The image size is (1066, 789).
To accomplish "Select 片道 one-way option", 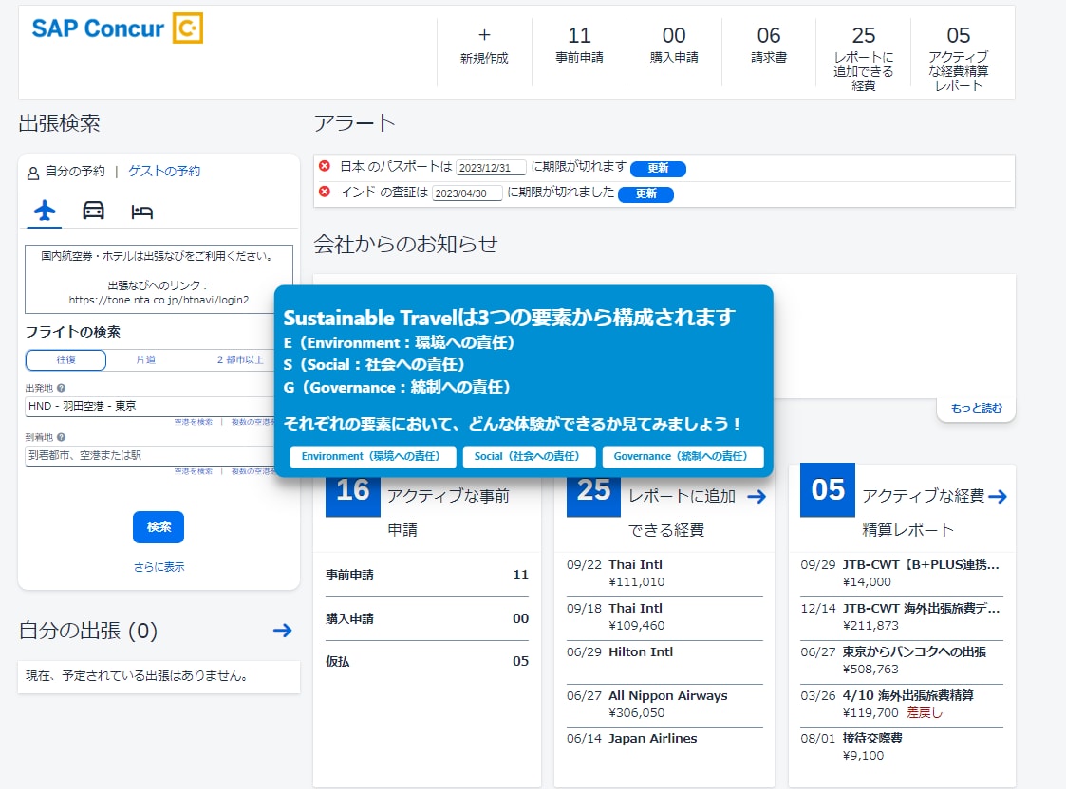I will [x=146, y=359].
